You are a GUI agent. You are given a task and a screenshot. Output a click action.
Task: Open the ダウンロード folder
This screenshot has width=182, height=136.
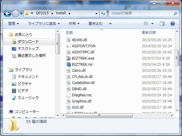coord(28,41)
